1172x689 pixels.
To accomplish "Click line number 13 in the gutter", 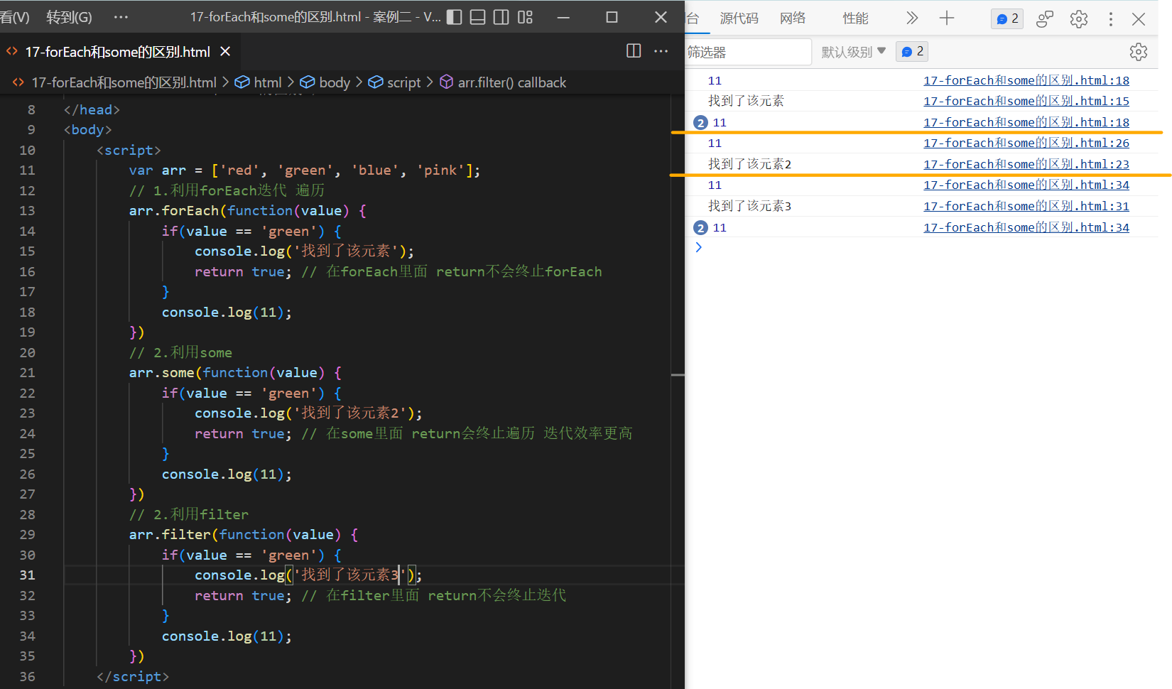I will 27,211.
